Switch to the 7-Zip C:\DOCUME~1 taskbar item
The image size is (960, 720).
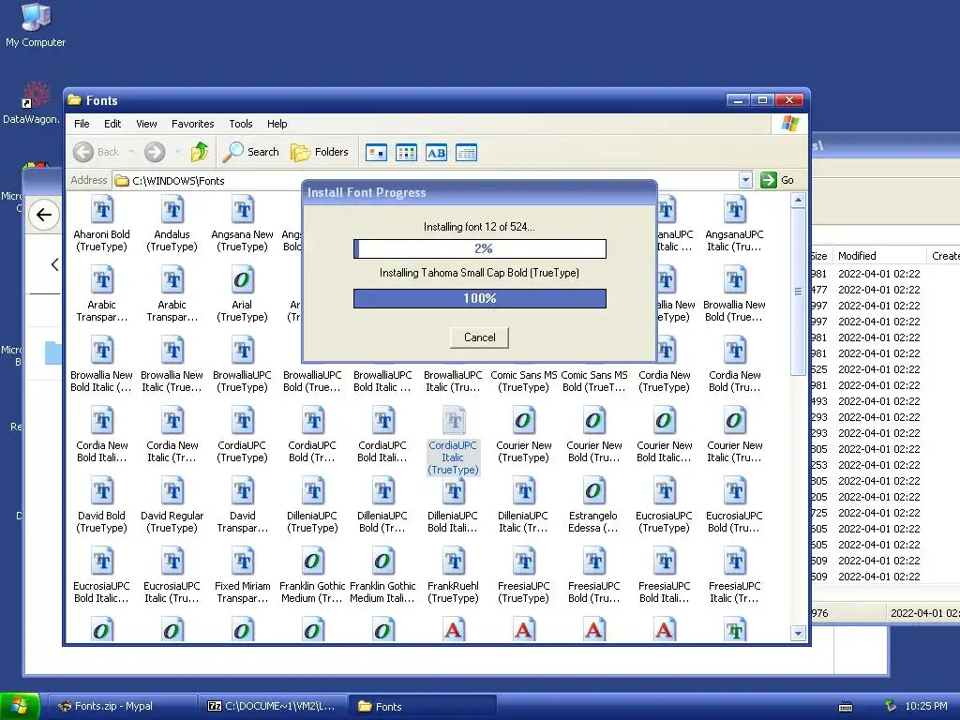pos(273,707)
